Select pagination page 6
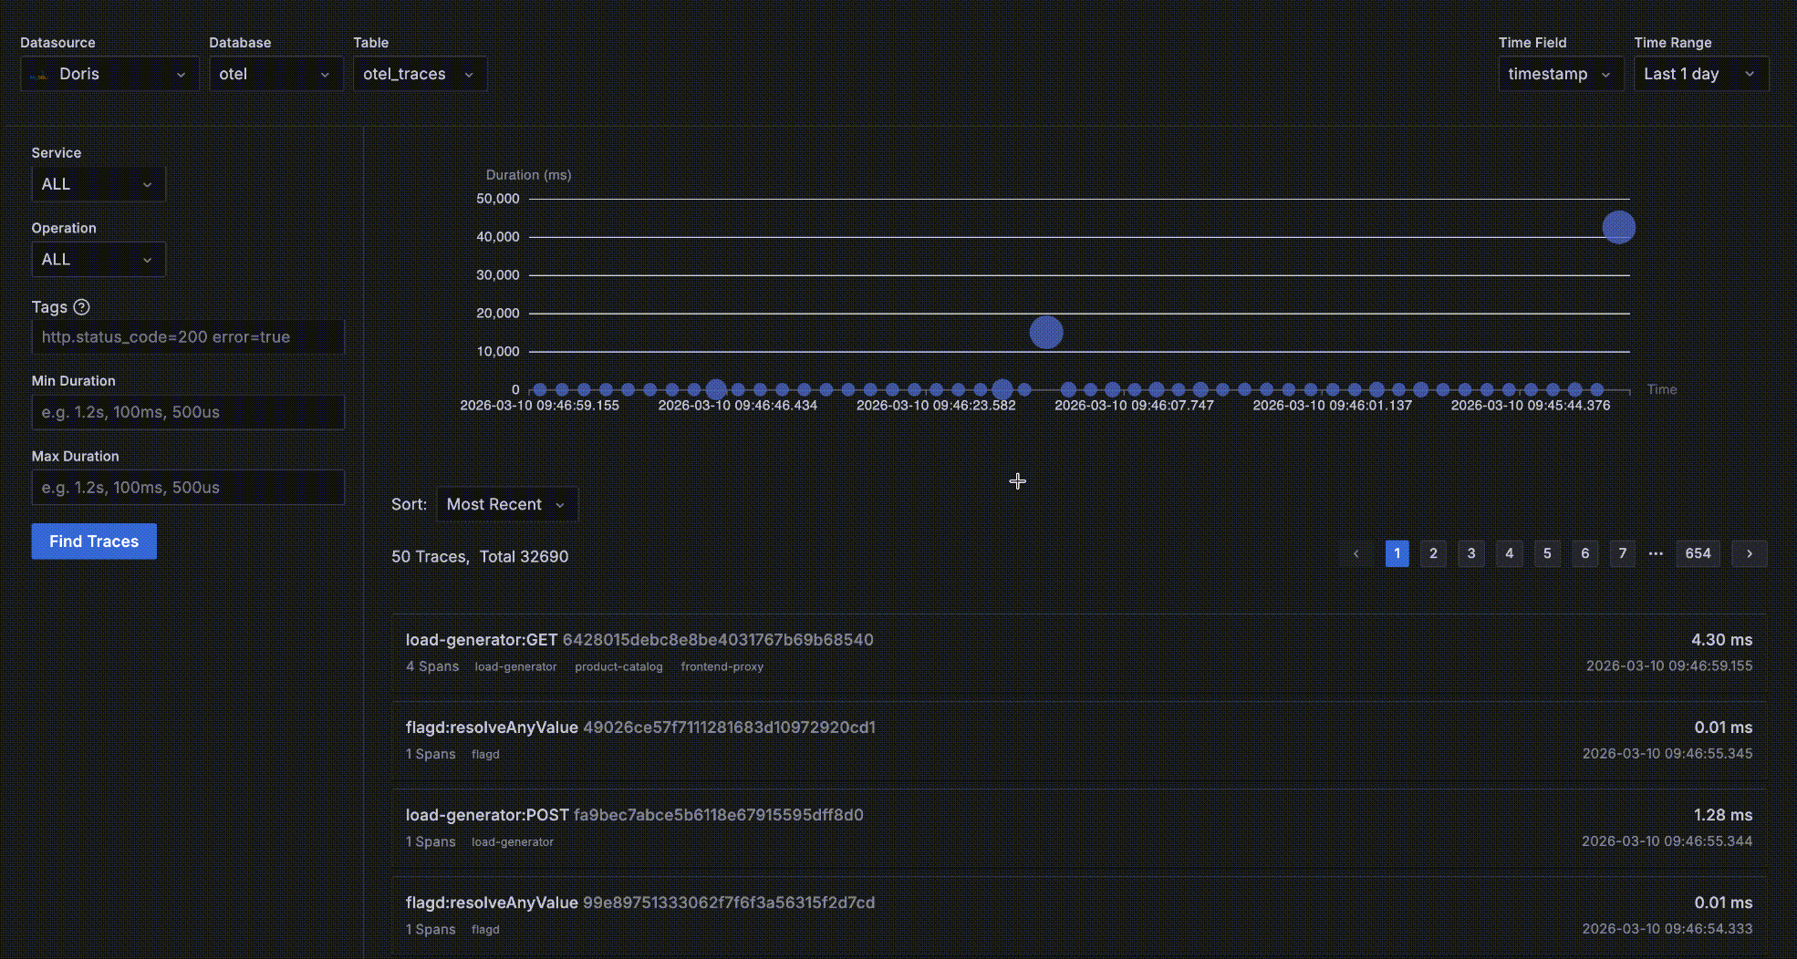 pyautogui.click(x=1585, y=553)
